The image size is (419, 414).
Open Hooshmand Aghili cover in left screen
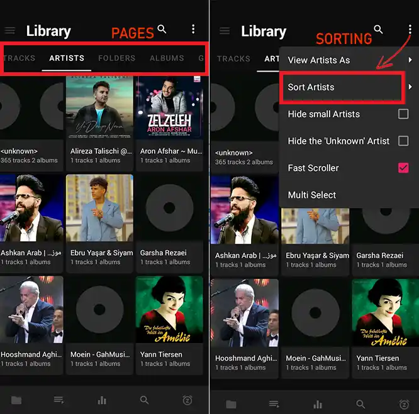[x=31, y=310]
